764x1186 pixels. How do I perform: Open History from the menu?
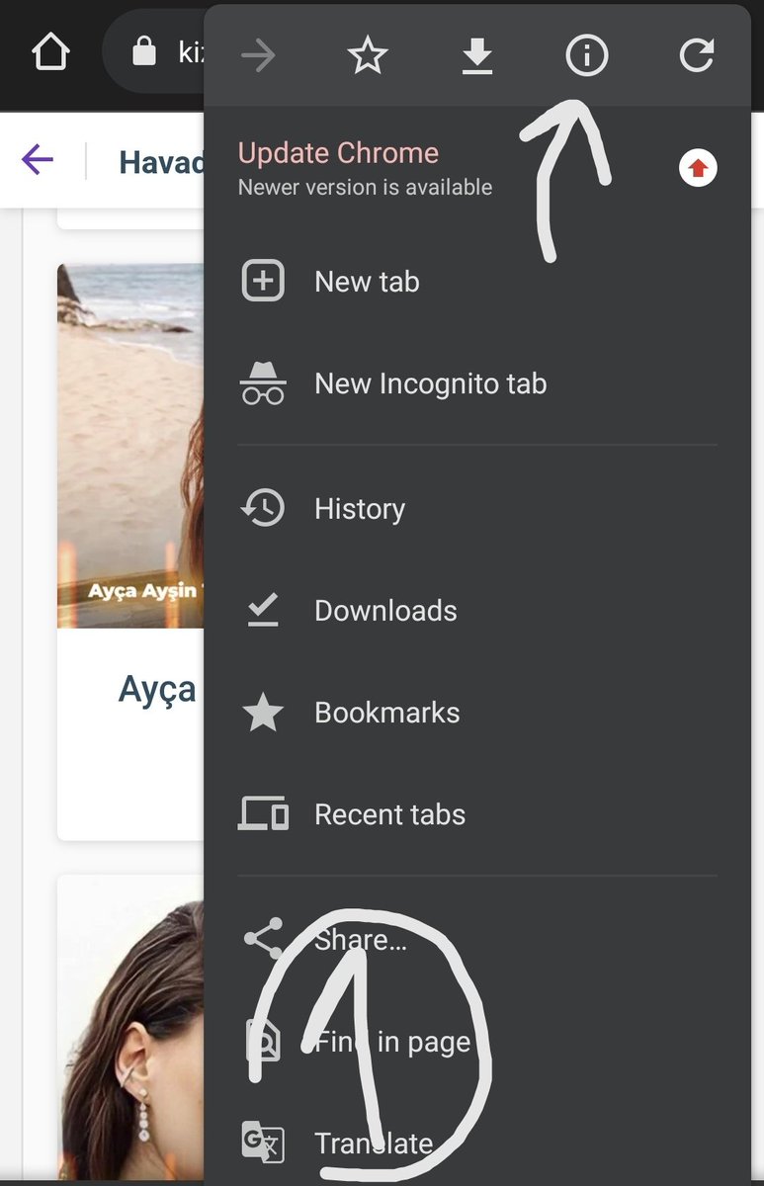click(477, 509)
